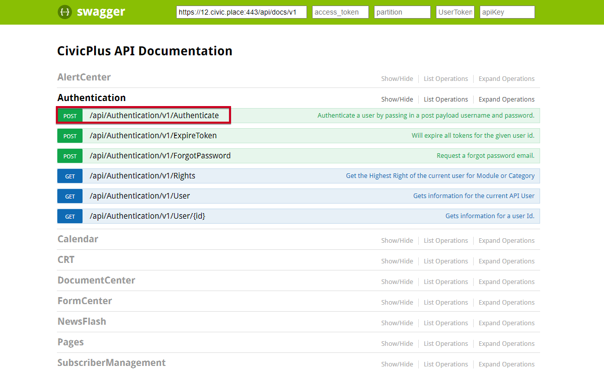Expand the AlertCenter section heading
The width and height of the screenshot is (604, 376).
click(84, 77)
